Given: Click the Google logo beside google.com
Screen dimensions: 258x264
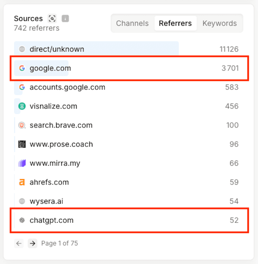Looking at the screenshot, I should (22, 68).
